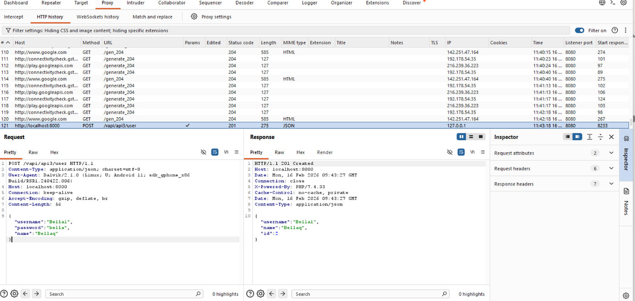
Task: Switch to the Repeater tab
Action: pos(51,3)
